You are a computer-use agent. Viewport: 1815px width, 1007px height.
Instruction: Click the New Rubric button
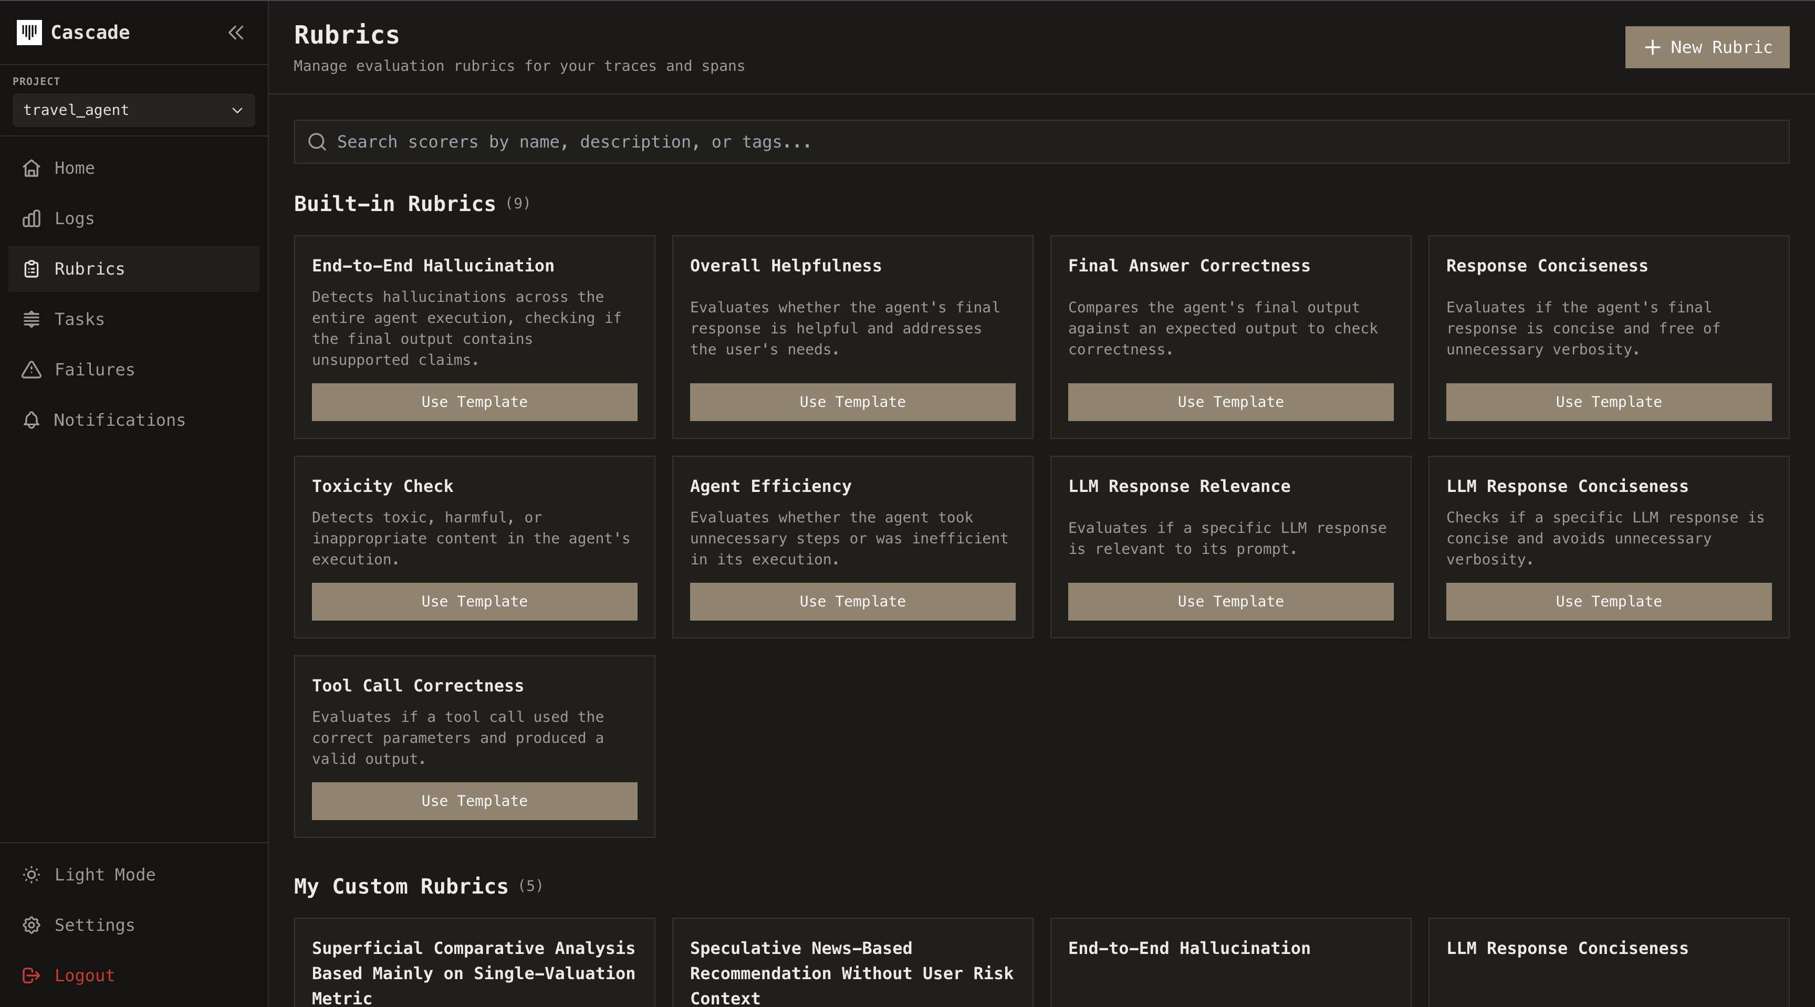click(1706, 47)
